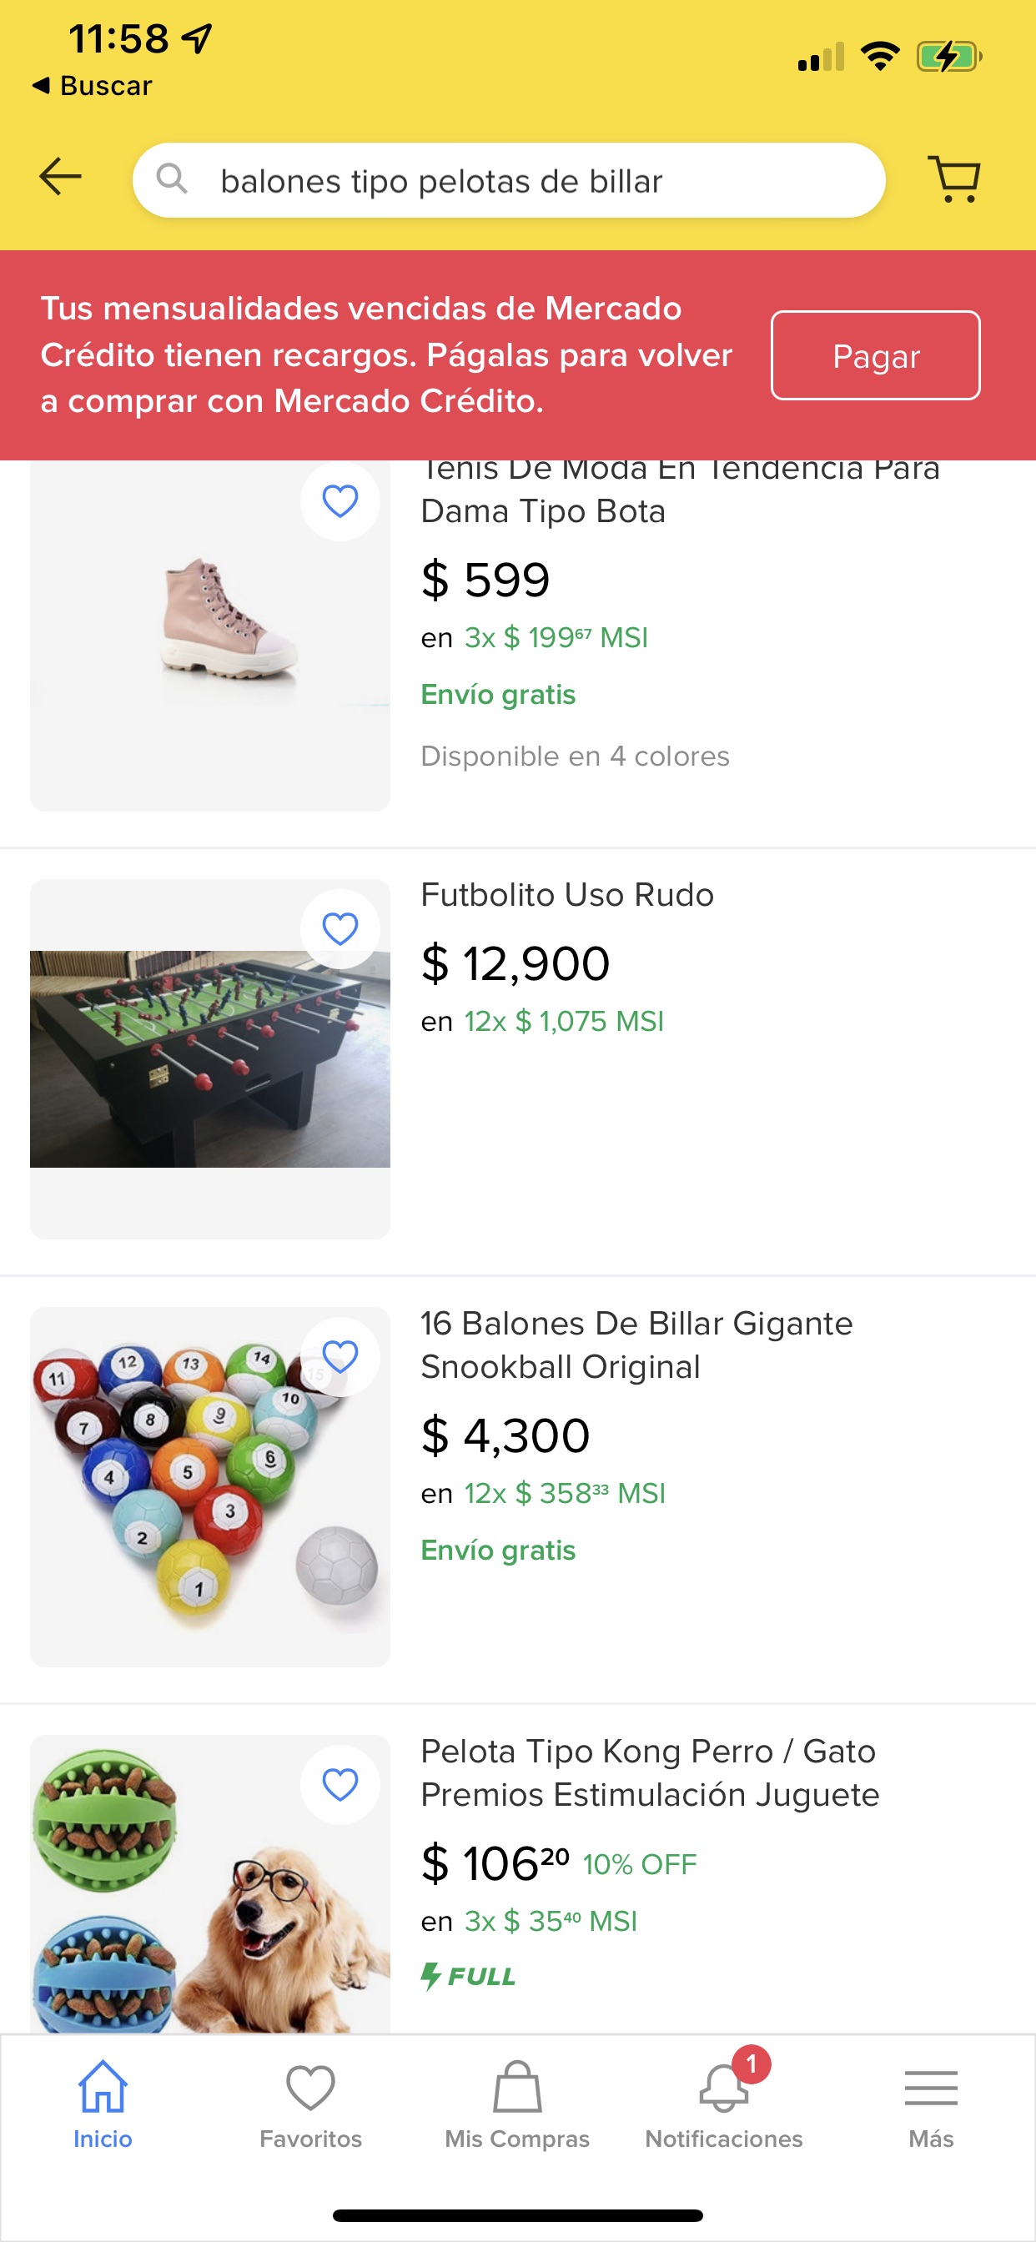The height and width of the screenshot is (2242, 1036).
Task: Open the pink boot sneaker thumbnail
Action: click(209, 636)
